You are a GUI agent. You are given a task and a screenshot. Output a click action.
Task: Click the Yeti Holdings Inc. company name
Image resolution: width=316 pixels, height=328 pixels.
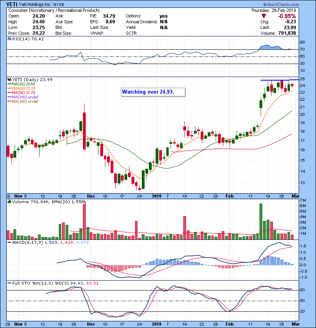[34, 4]
